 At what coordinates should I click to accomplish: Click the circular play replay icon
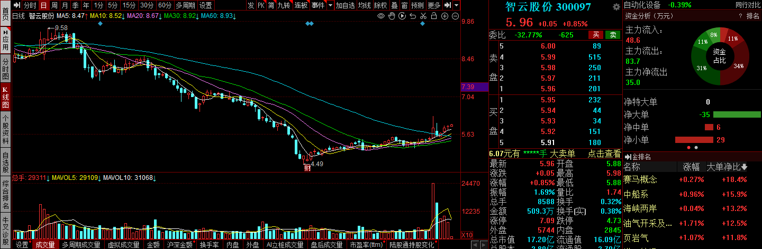coord(402,16)
